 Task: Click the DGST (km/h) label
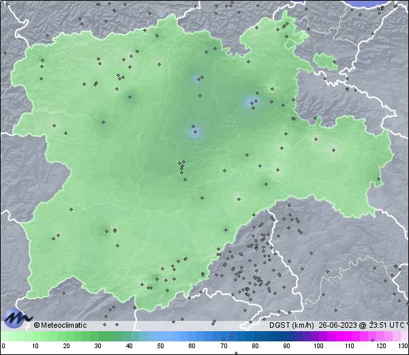tap(292, 325)
